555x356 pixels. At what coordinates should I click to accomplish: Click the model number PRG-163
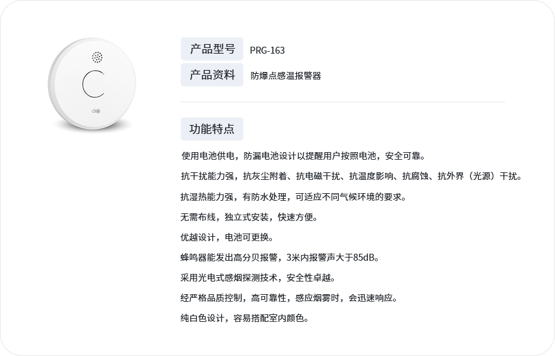tap(267, 50)
